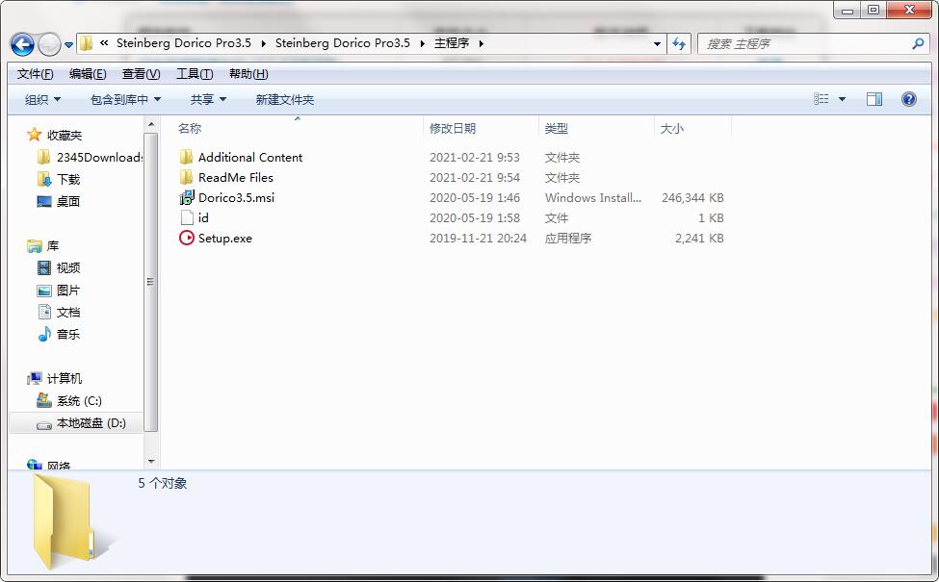Screen dimensions: 939x582
Task: Click the 主程序 breadcrumb segment
Action: coord(452,43)
